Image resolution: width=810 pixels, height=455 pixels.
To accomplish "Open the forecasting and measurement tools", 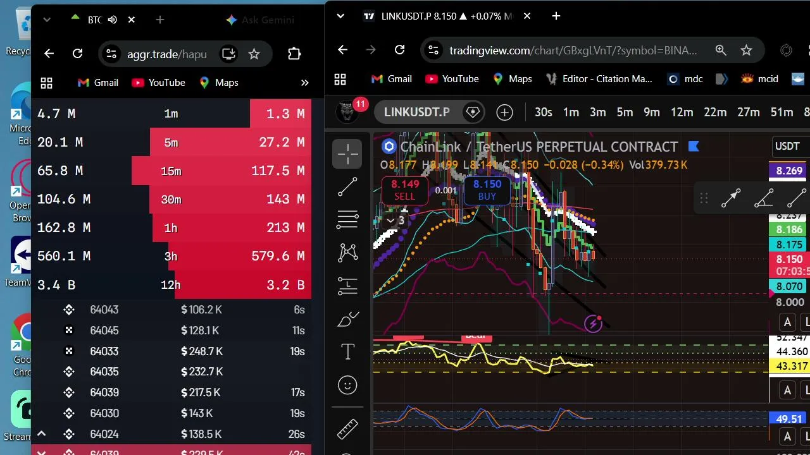I will click(x=347, y=286).
